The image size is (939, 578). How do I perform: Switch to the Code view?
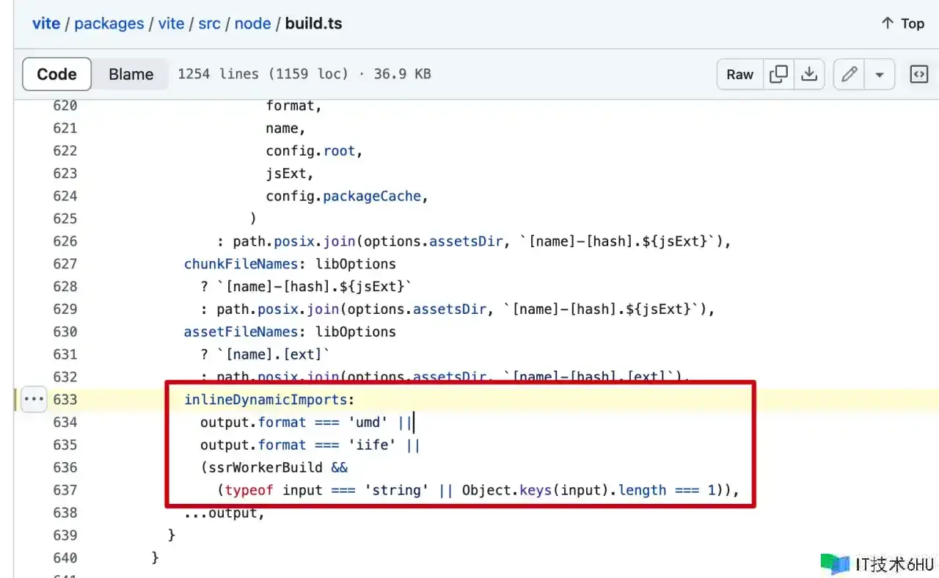point(56,74)
